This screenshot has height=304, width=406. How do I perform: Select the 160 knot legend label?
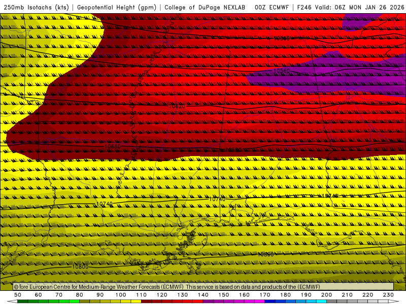tap(244, 295)
